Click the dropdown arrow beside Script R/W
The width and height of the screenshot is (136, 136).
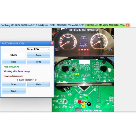[48, 49]
